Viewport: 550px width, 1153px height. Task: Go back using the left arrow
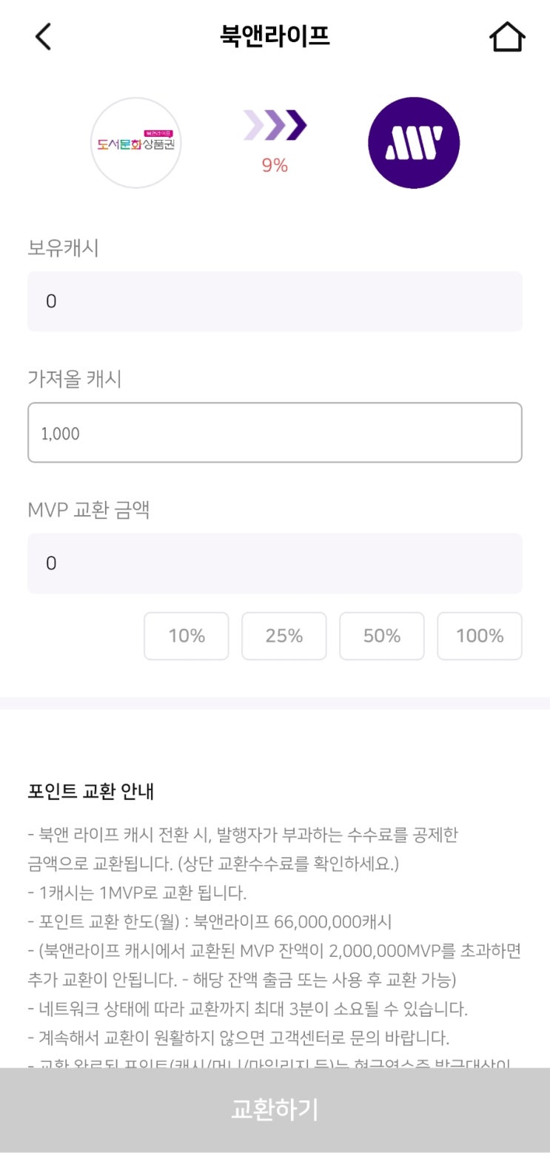[44, 36]
